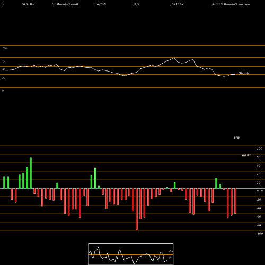This screenshot has height=265, width=265.
Task: Click the 20 label on MR axis
Action: pyautogui.click(x=259, y=183)
